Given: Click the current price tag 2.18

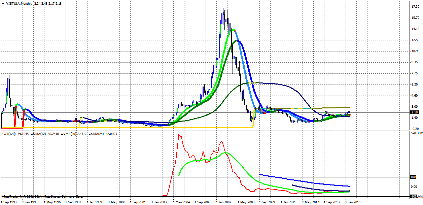Looking at the screenshot, I should (414, 112).
